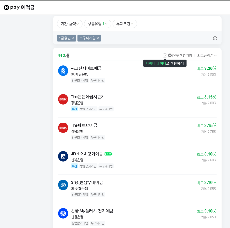This screenshot has width=230, height=228.
Task: Toggle the Npay 간편가입 checkbox
Action: pos(165,56)
